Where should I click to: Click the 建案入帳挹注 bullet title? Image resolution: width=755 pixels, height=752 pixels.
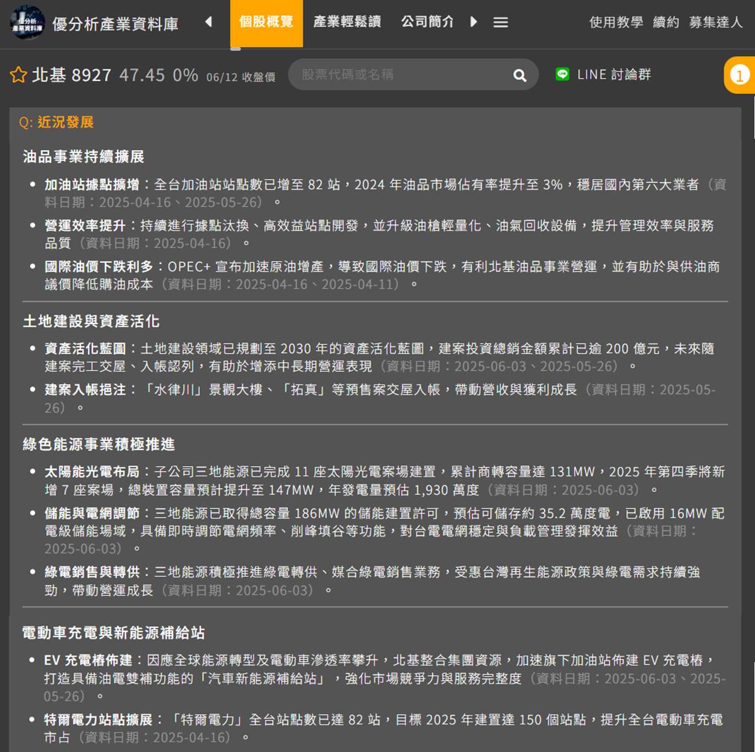[85, 389]
